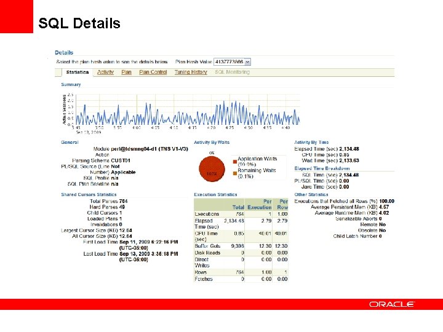This screenshot has width=443, height=332.
Task: Click the Shared Cursors Statistics heading
Action: (x=89, y=194)
